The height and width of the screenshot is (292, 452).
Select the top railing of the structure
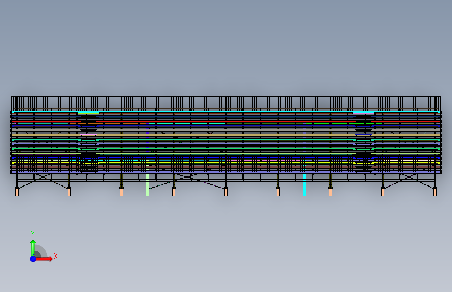[x=226, y=103]
